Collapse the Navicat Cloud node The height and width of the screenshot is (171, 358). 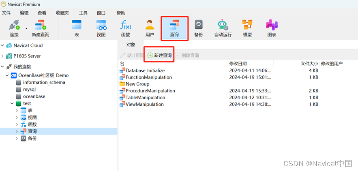[x=2, y=45]
